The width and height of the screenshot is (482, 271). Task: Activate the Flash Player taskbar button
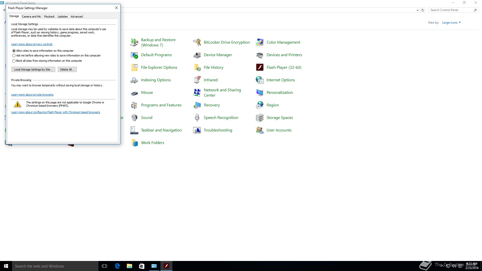point(166,266)
